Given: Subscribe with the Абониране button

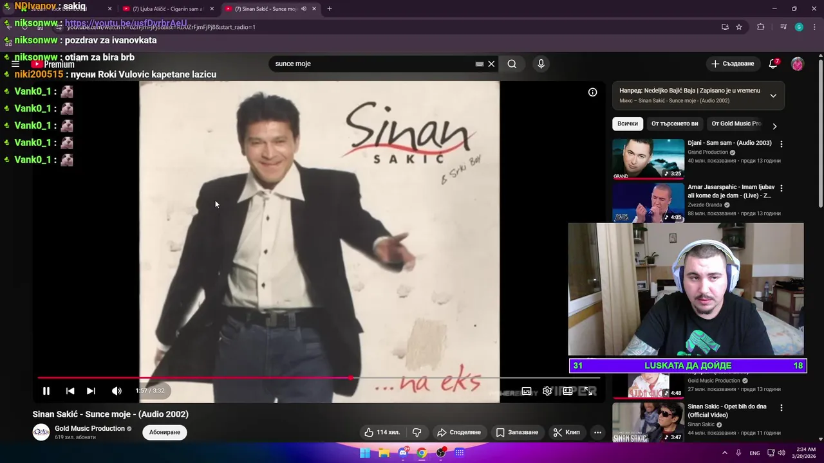Looking at the screenshot, I should point(165,432).
